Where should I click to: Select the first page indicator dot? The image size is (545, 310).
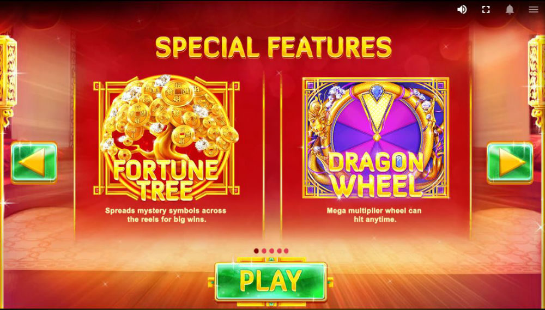256,251
